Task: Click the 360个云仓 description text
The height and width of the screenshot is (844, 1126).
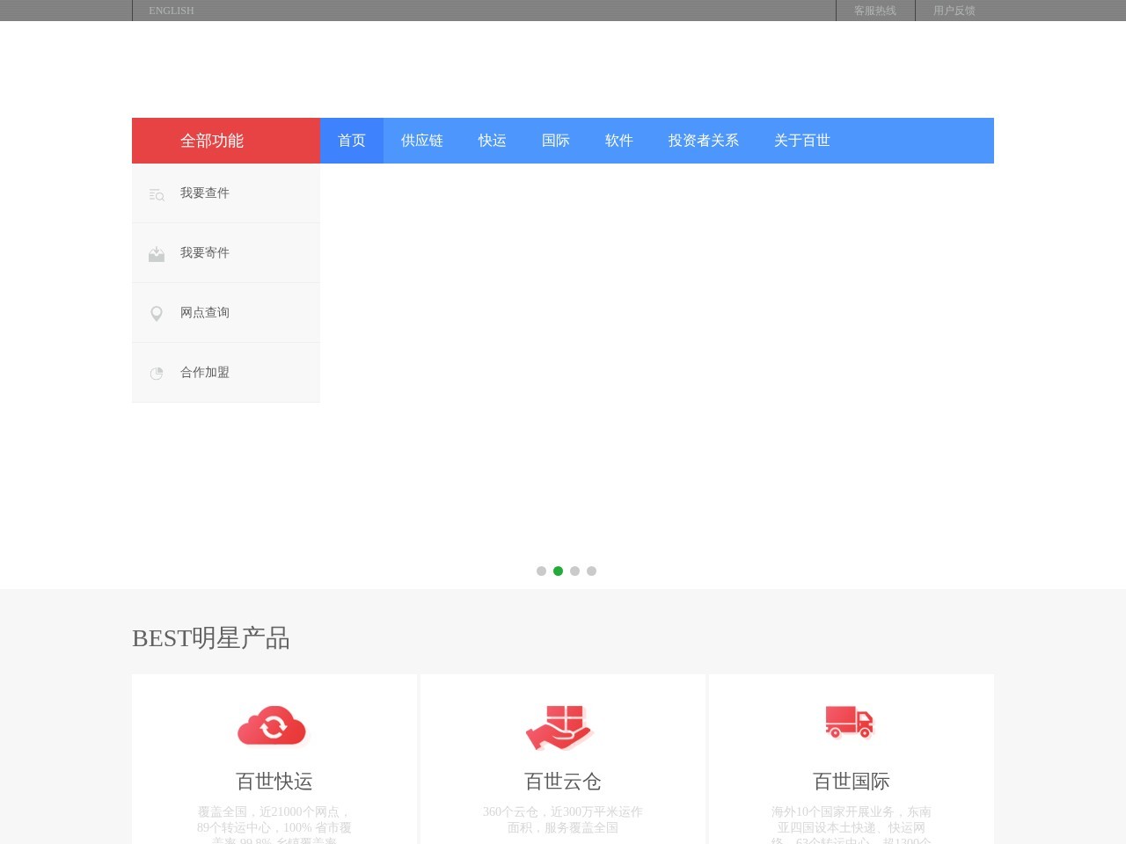Action: pos(563,819)
